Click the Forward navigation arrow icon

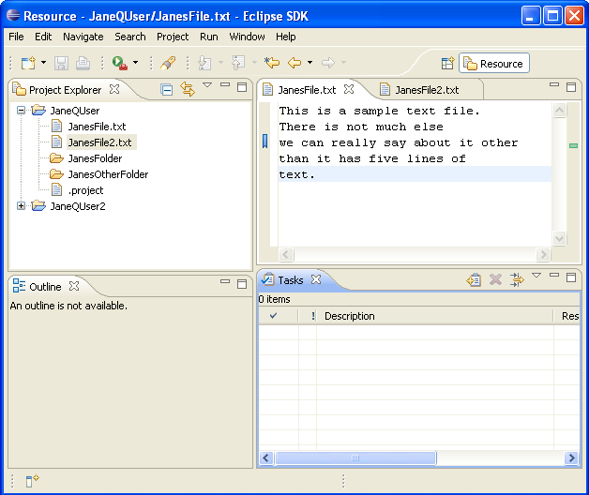(328, 63)
